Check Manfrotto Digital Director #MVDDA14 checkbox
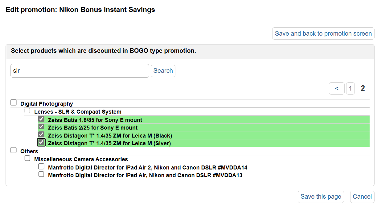This screenshot has height=214, width=381. 41,166
